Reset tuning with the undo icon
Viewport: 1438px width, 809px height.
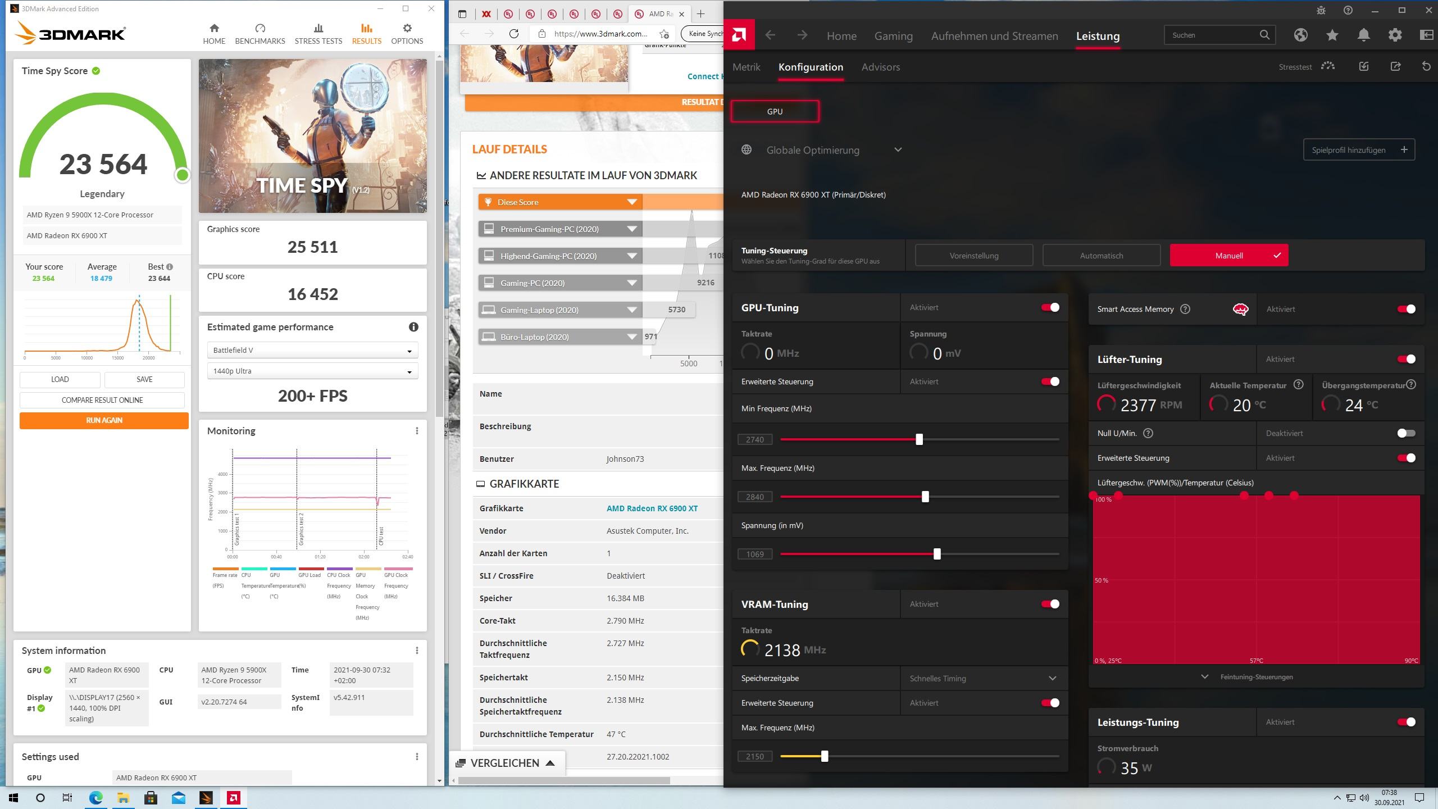pos(1426,66)
